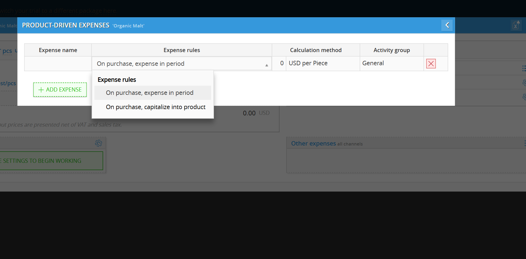
Task: Click the gear icon above settings button
Action: pyautogui.click(x=98, y=143)
